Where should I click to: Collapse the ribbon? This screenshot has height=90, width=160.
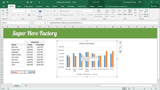coord(158,19)
